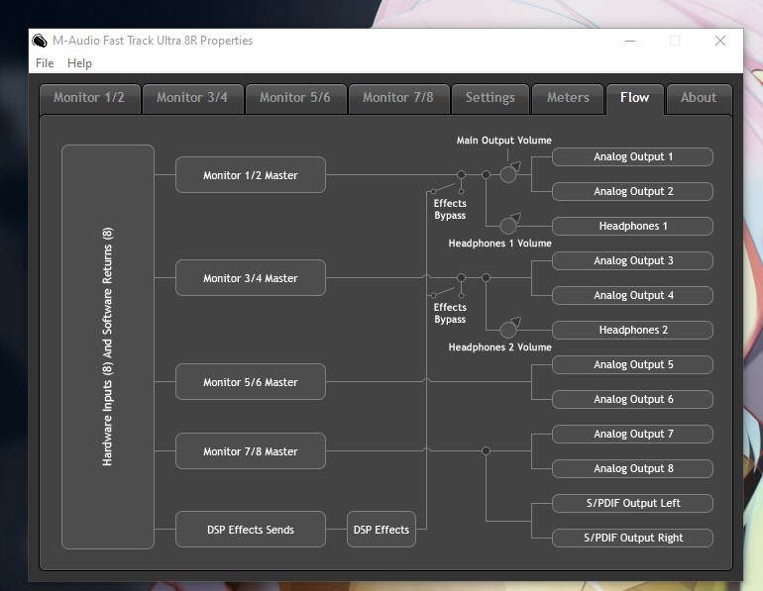Close the M-Audio properties window
This screenshot has height=591, width=763.
720,41
